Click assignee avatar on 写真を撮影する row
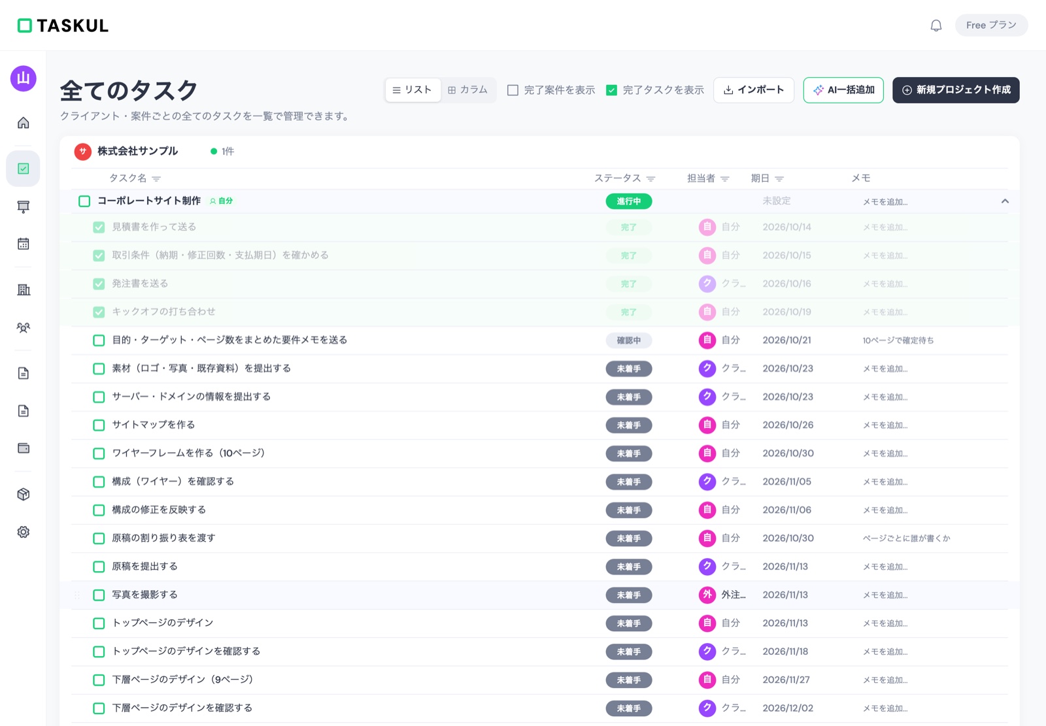The image size is (1046, 726). click(x=707, y=595)
